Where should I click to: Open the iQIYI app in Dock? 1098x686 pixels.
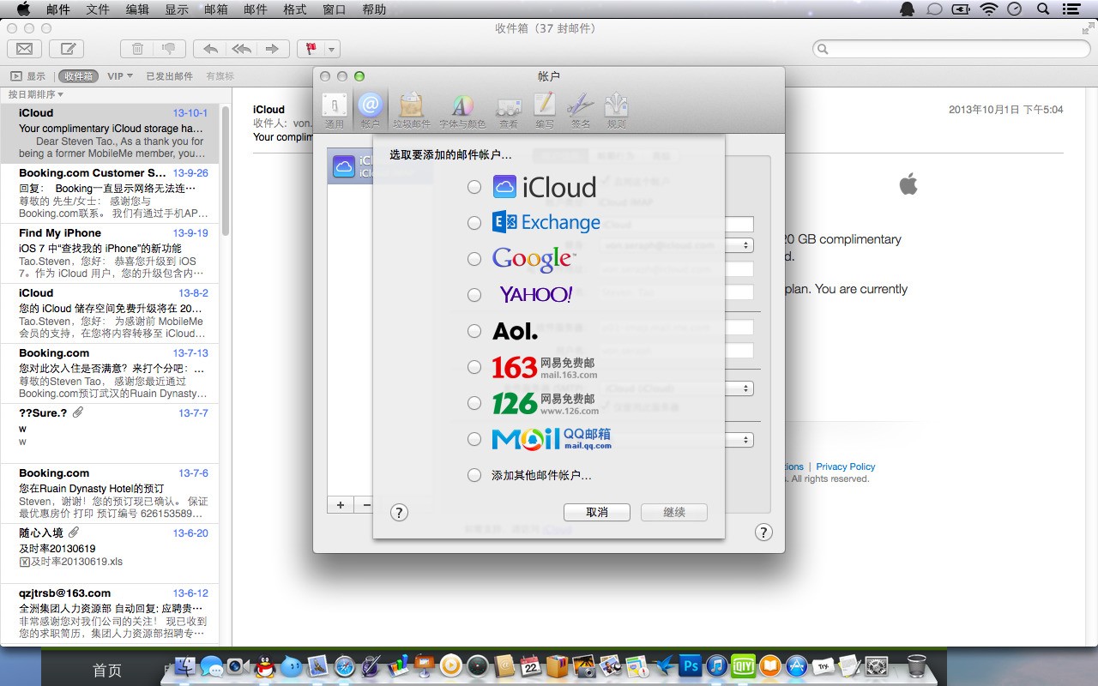[x=744, y=666]
